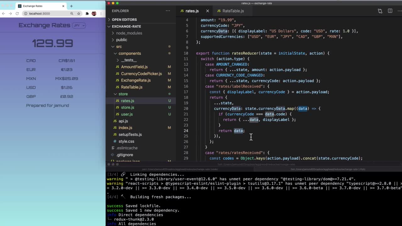Image resolution: width=402 pixels, height=226 pixels.
Task: Split the editor using the split icon
Action: 390,11
